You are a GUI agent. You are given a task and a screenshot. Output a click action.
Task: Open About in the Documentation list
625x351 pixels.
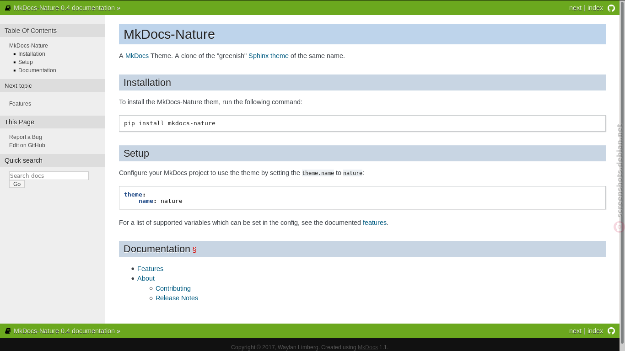pos(146,278)
